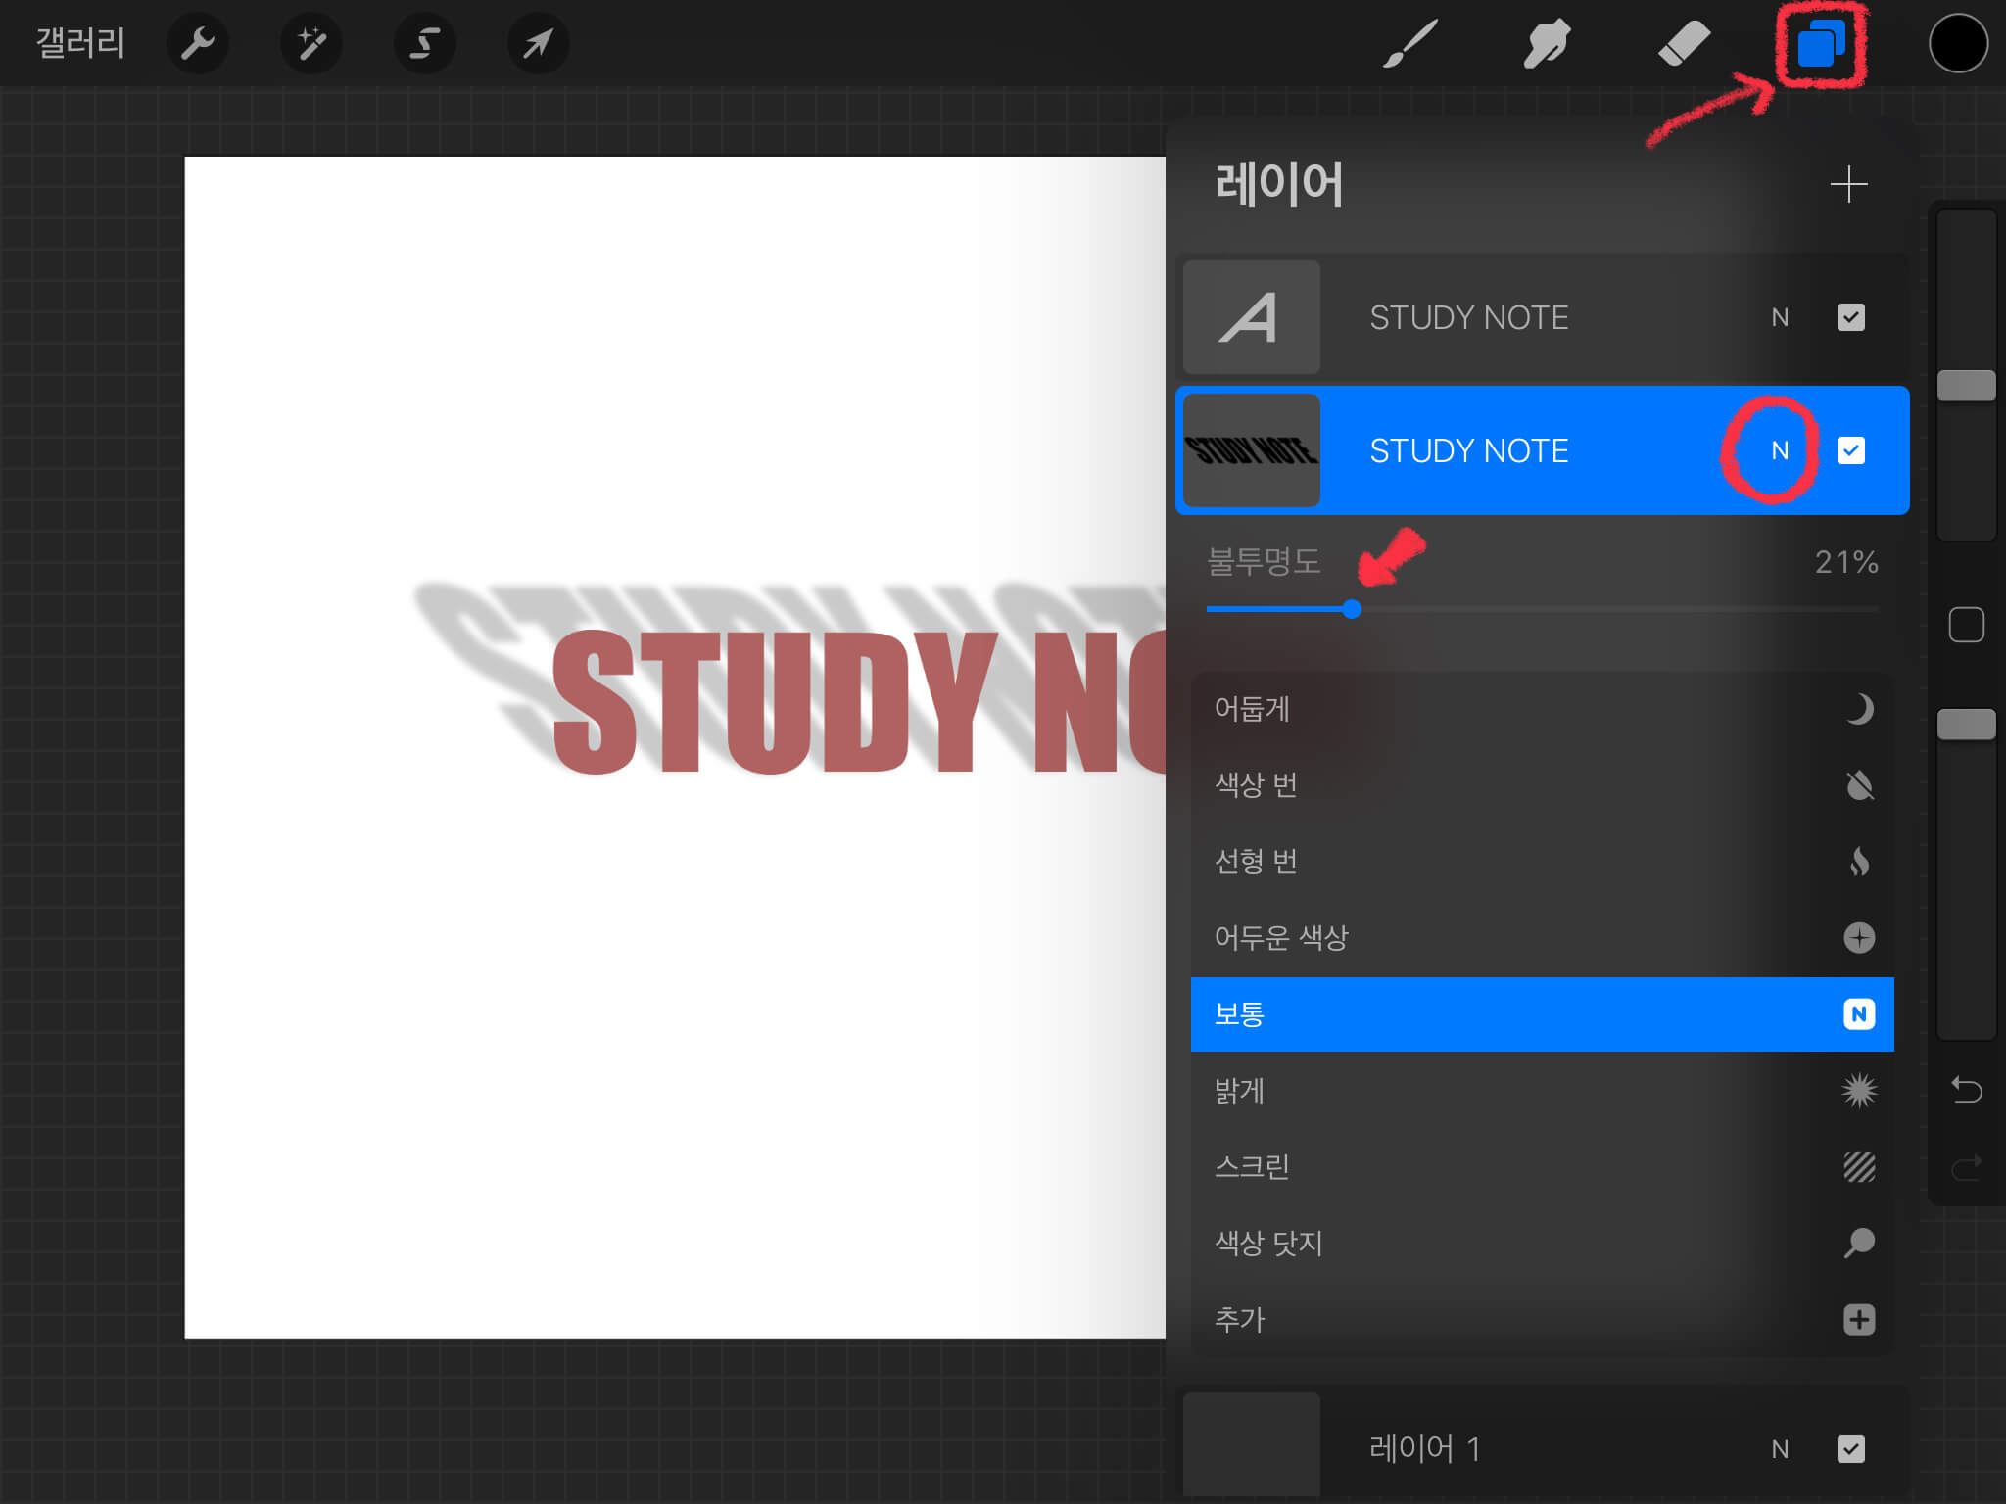Open the Adjustments magic wand menu
2006x1504 pixels.
(310, 43)
